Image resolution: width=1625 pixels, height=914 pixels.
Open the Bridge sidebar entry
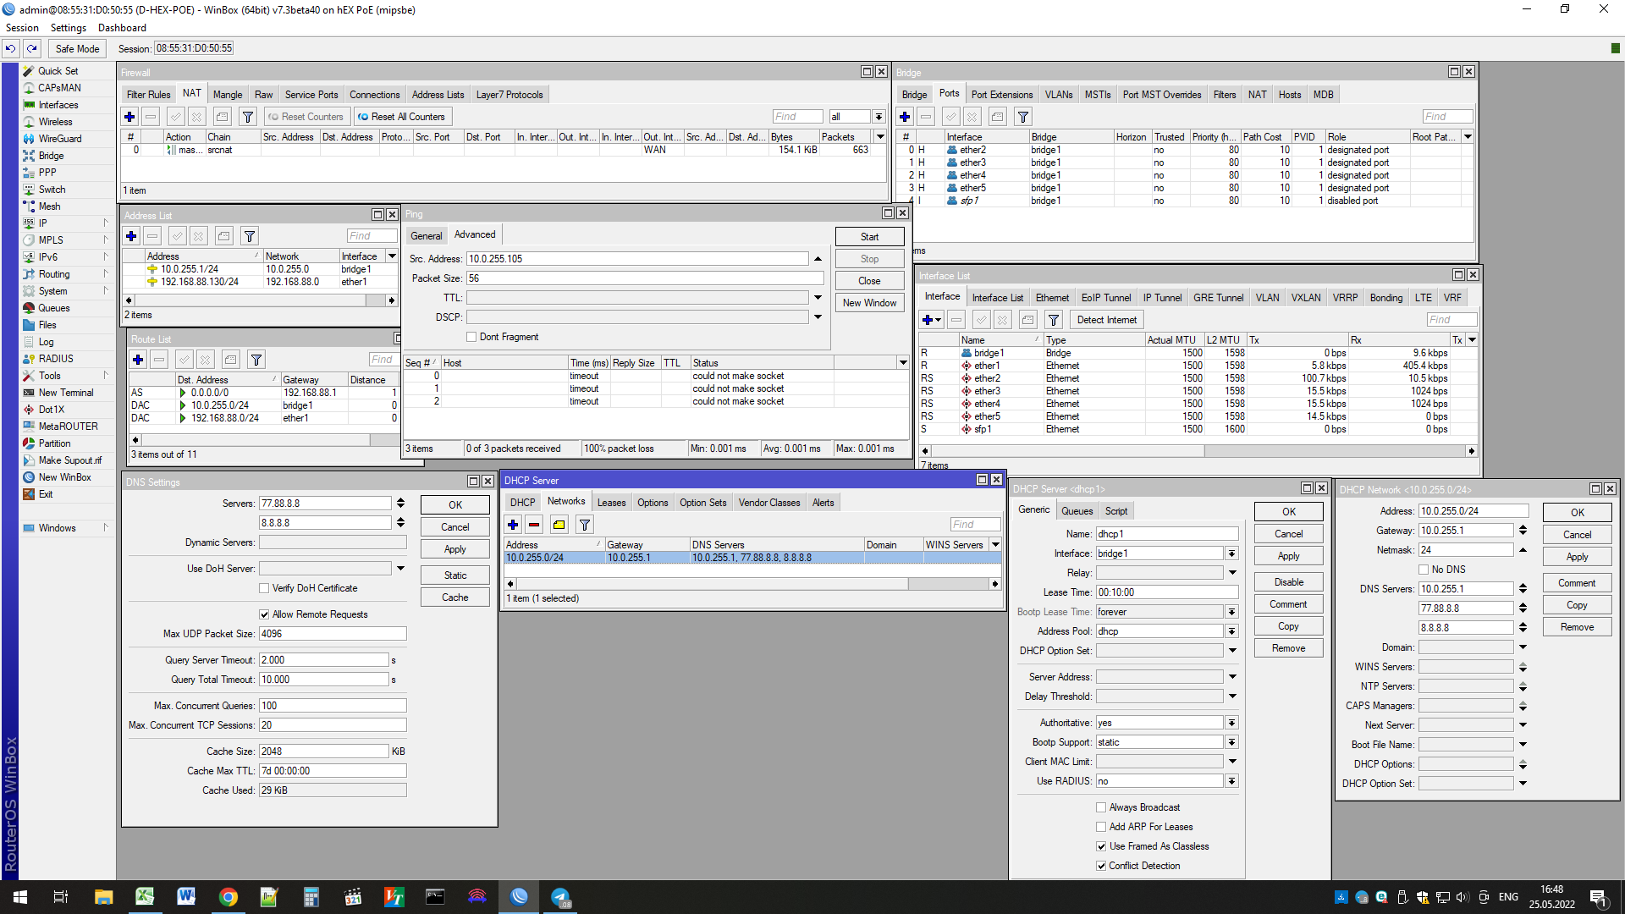coord(51,156)
